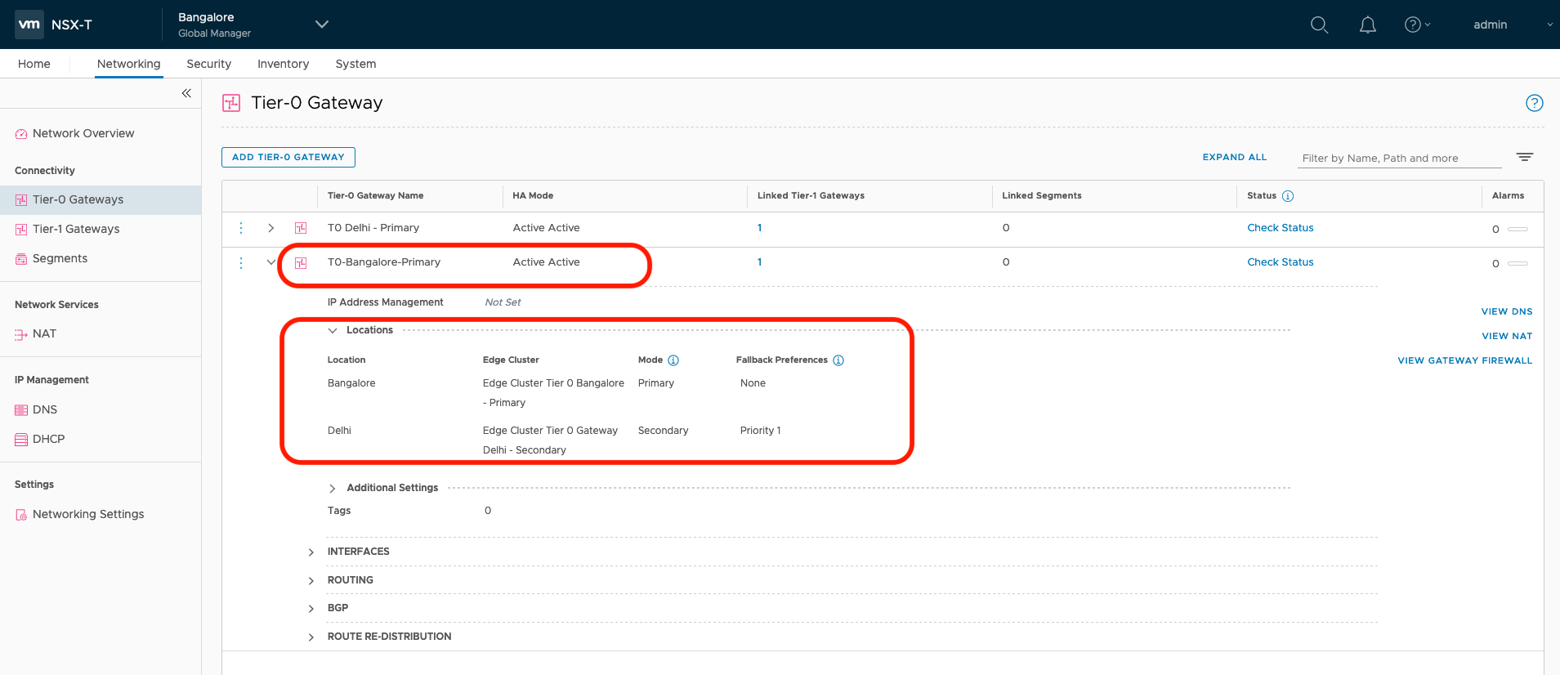Open the three-dot menu for T0 Delhi - Primary

(x=241, y=228)
